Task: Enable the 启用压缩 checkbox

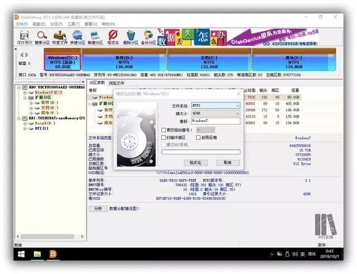Action: point(199,138)
